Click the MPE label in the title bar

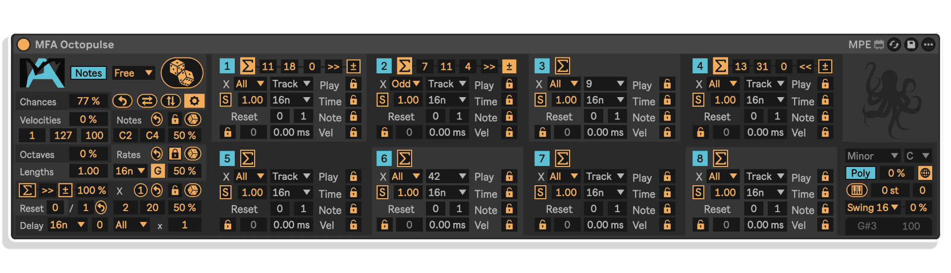pos(859,45)
